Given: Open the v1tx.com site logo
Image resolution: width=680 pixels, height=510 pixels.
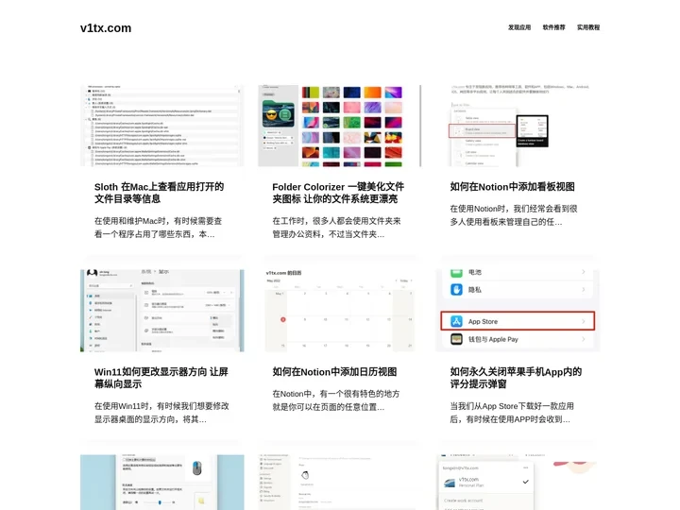Looking at the screenshot, I should 106,27.
